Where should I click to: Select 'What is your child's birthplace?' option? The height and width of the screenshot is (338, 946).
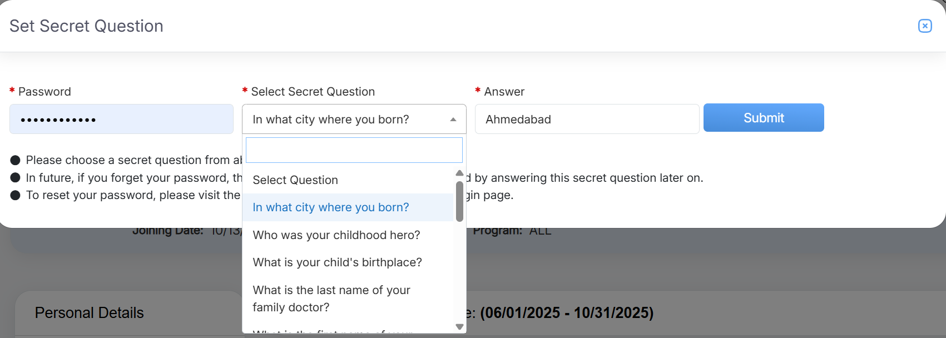(337, 262)
